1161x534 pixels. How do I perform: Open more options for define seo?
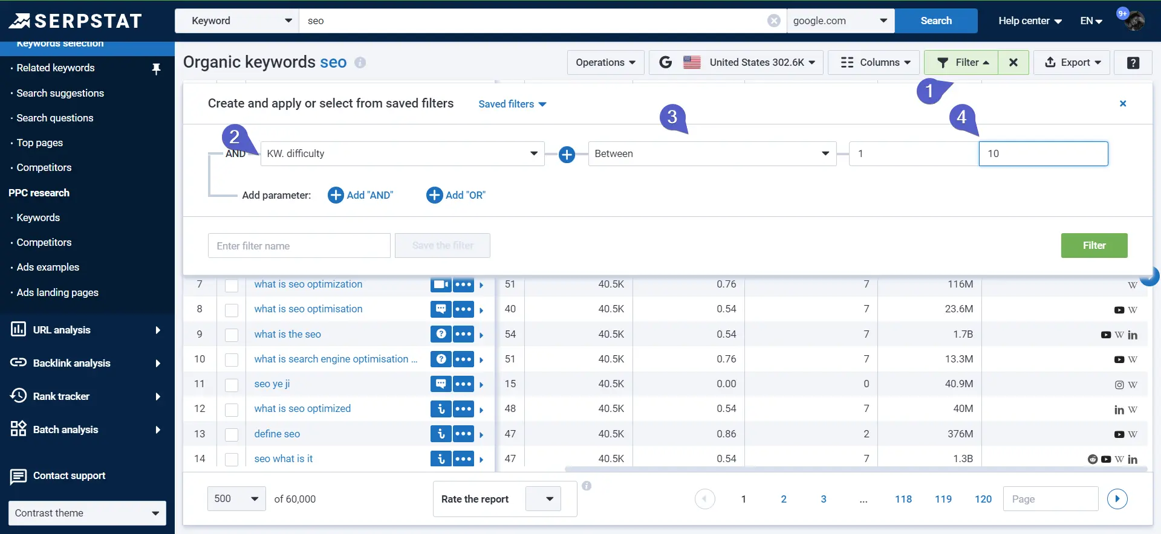tap(463, 434)
